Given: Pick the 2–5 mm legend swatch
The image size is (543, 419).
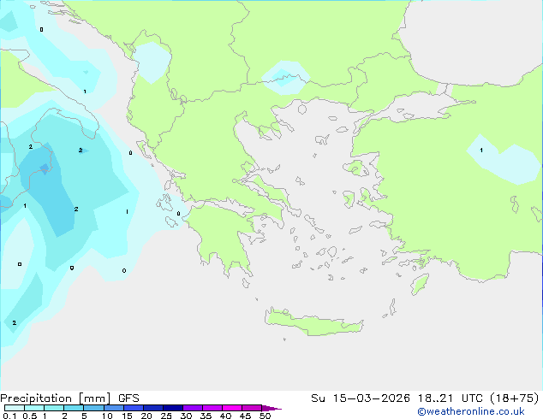Looking at the screenshot, I should (74, 408).
